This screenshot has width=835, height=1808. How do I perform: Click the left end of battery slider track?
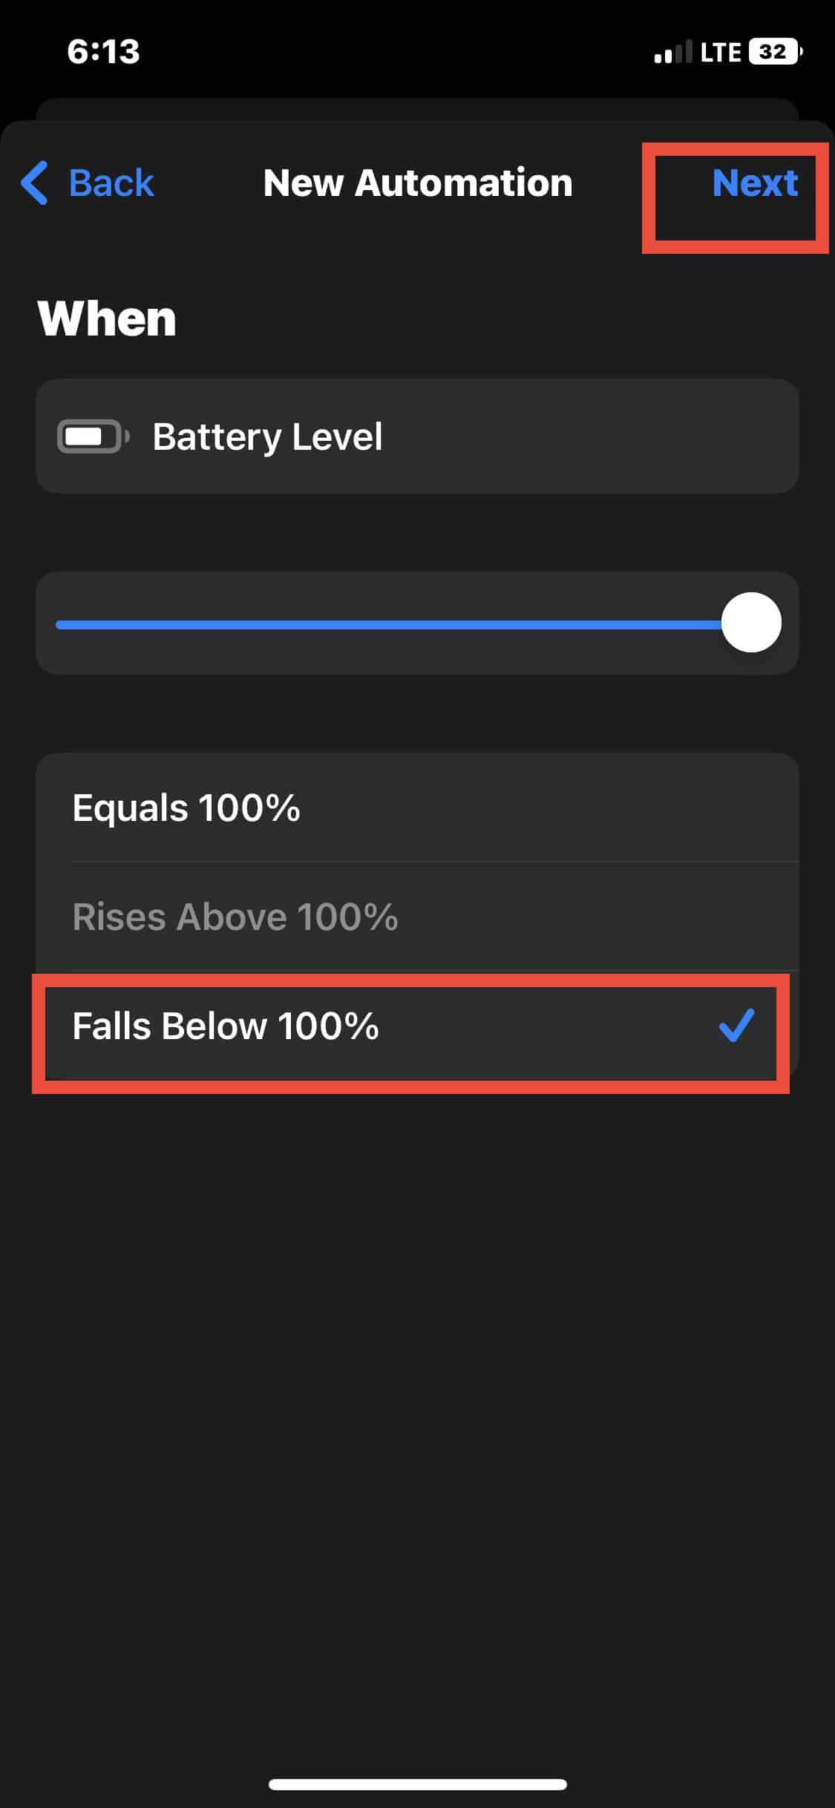point(63,625)
